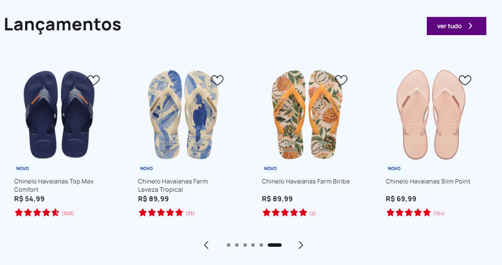Toggle heart icon on Slim Point sandal

click(465, 80)
